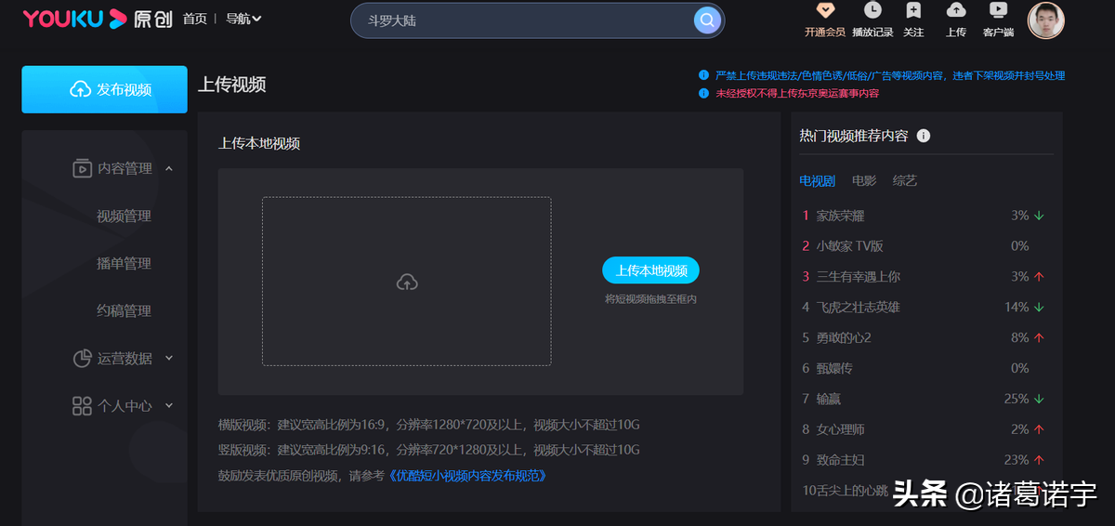Click the 发布视频 button
Viewport: 1115px width, 526px height.
[x=104, y=89]
